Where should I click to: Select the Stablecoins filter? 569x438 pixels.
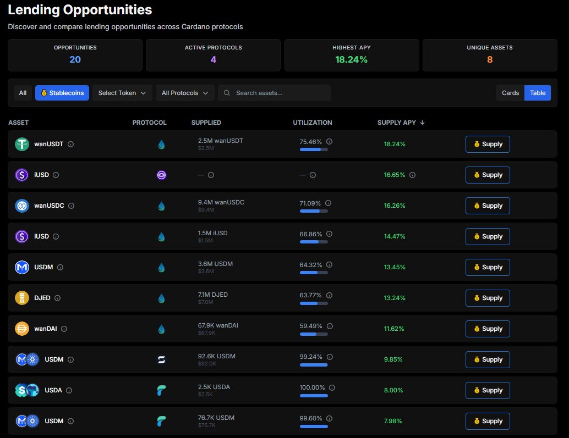62,93
